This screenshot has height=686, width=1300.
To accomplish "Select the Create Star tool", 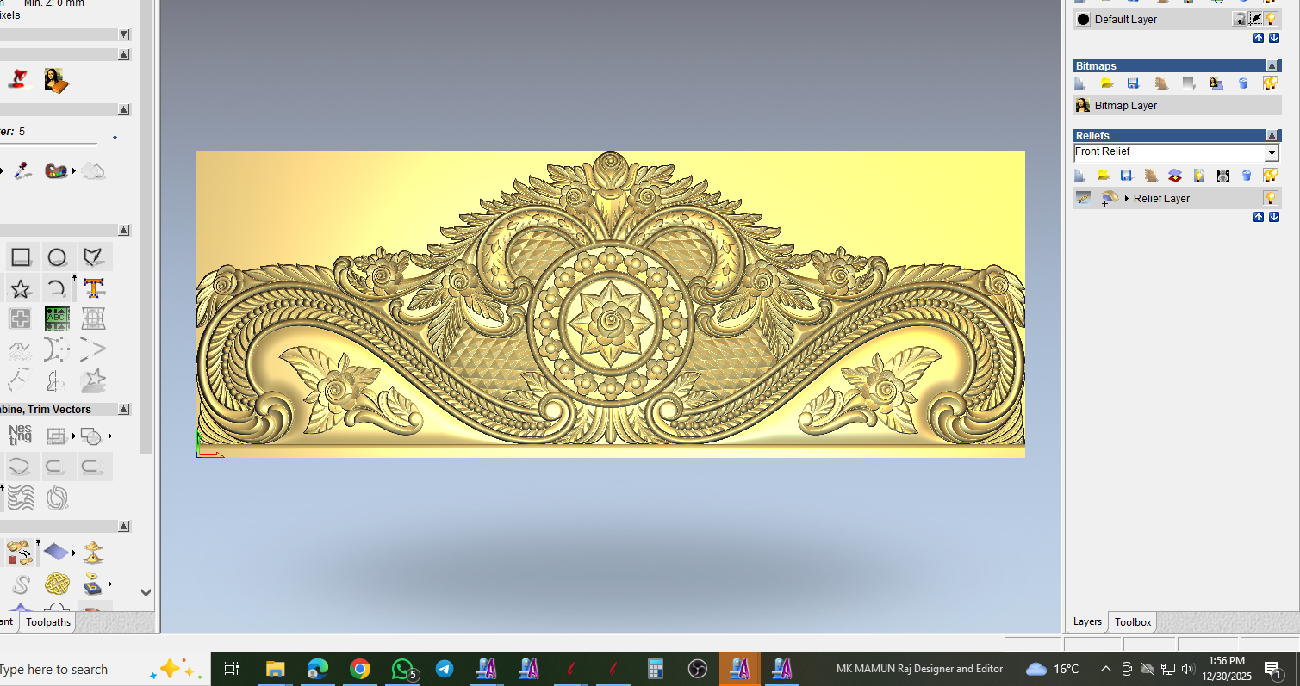I will (22, 288).
